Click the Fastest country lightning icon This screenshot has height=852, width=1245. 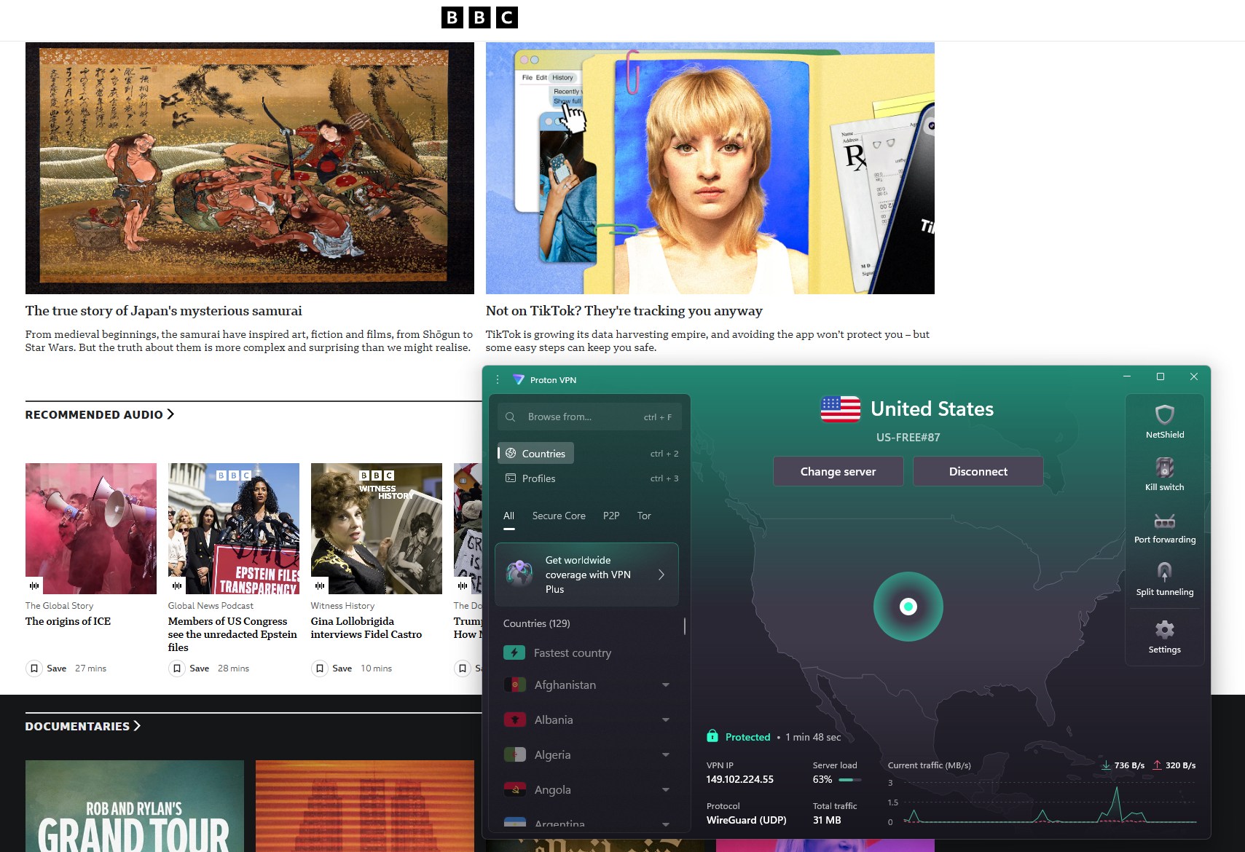tap(514, 652)
